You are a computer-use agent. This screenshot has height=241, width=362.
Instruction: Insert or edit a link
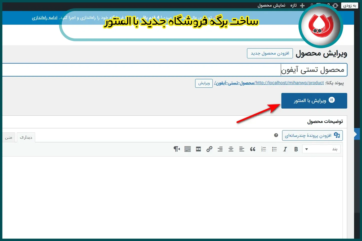click(209, 149)
